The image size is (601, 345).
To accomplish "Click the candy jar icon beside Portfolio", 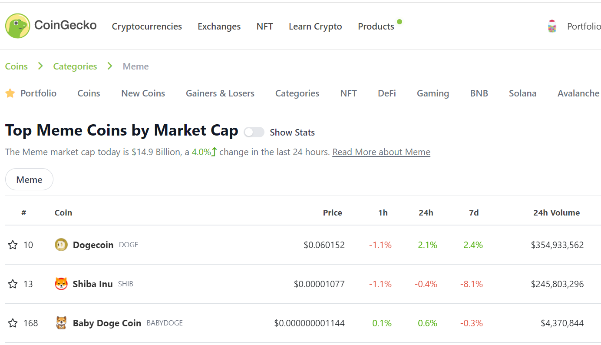I will point(552,26).
